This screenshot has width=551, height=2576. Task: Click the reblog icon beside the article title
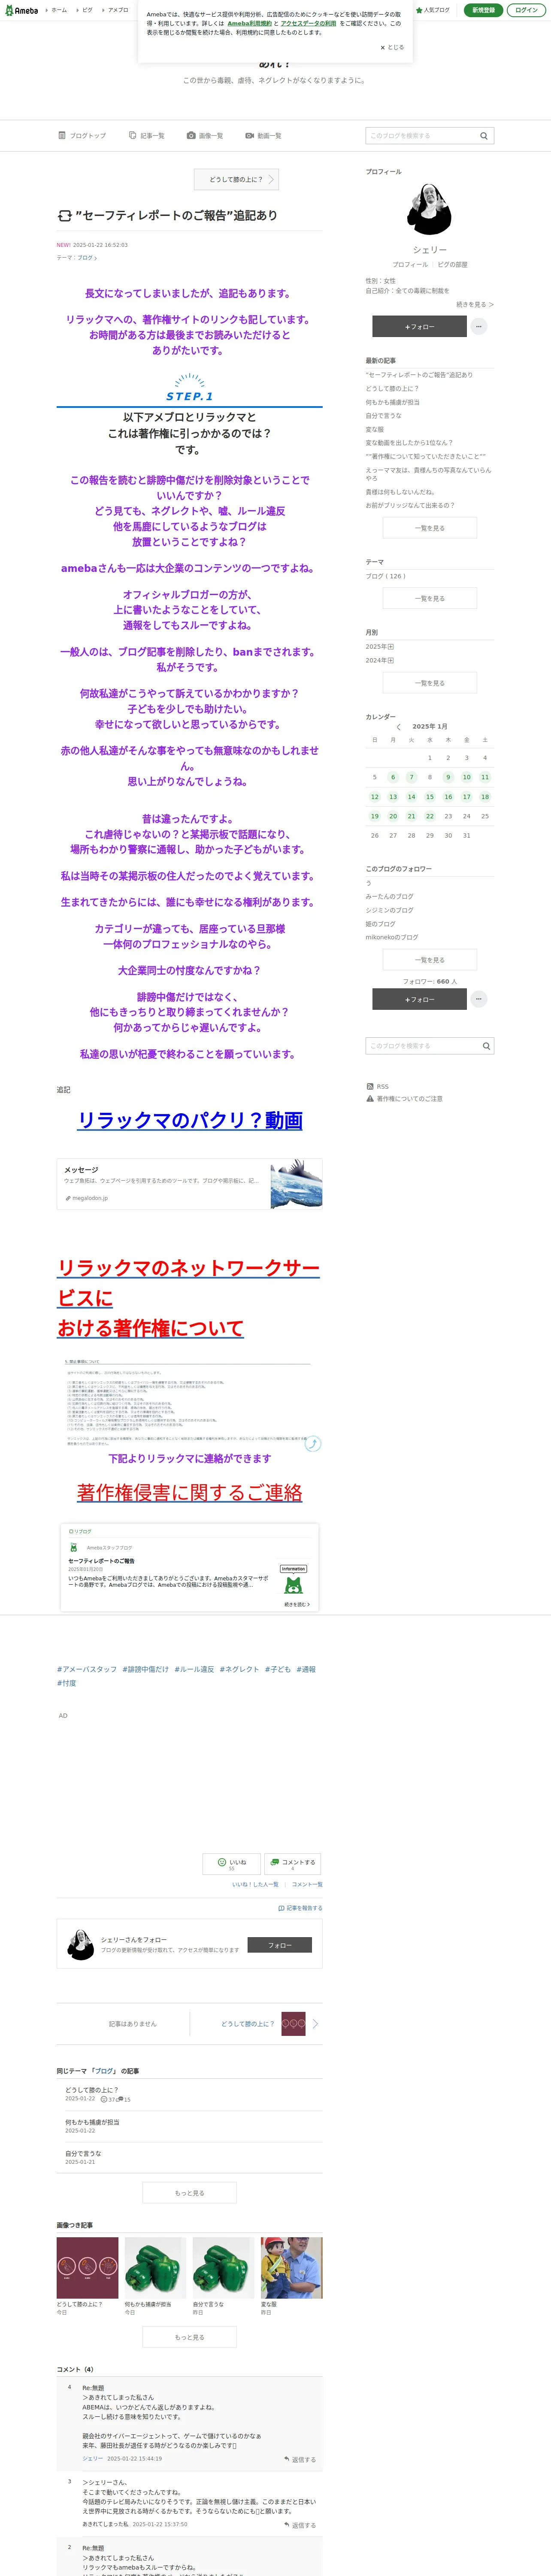pos(64,215)
